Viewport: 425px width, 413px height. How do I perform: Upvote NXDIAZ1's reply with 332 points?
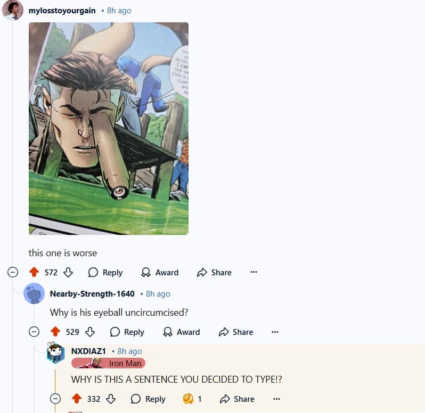click(x=77, y=399)
